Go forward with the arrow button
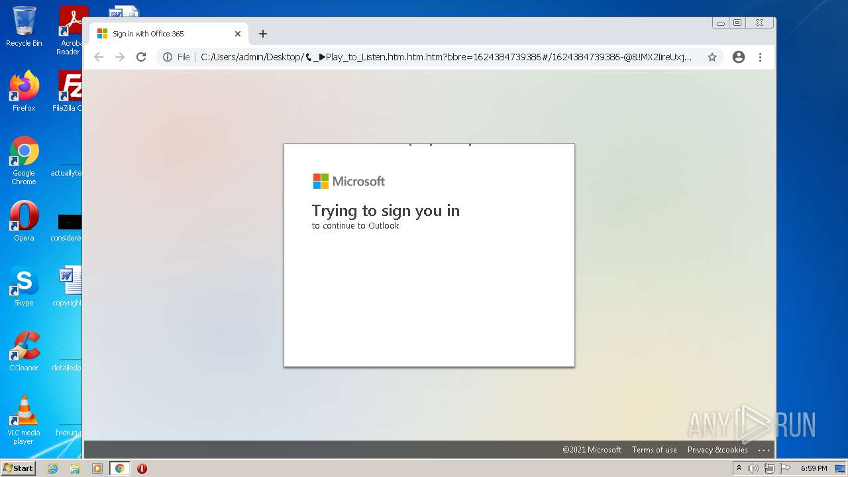Viewport: 848px width, 477px height. click(120, 57)
